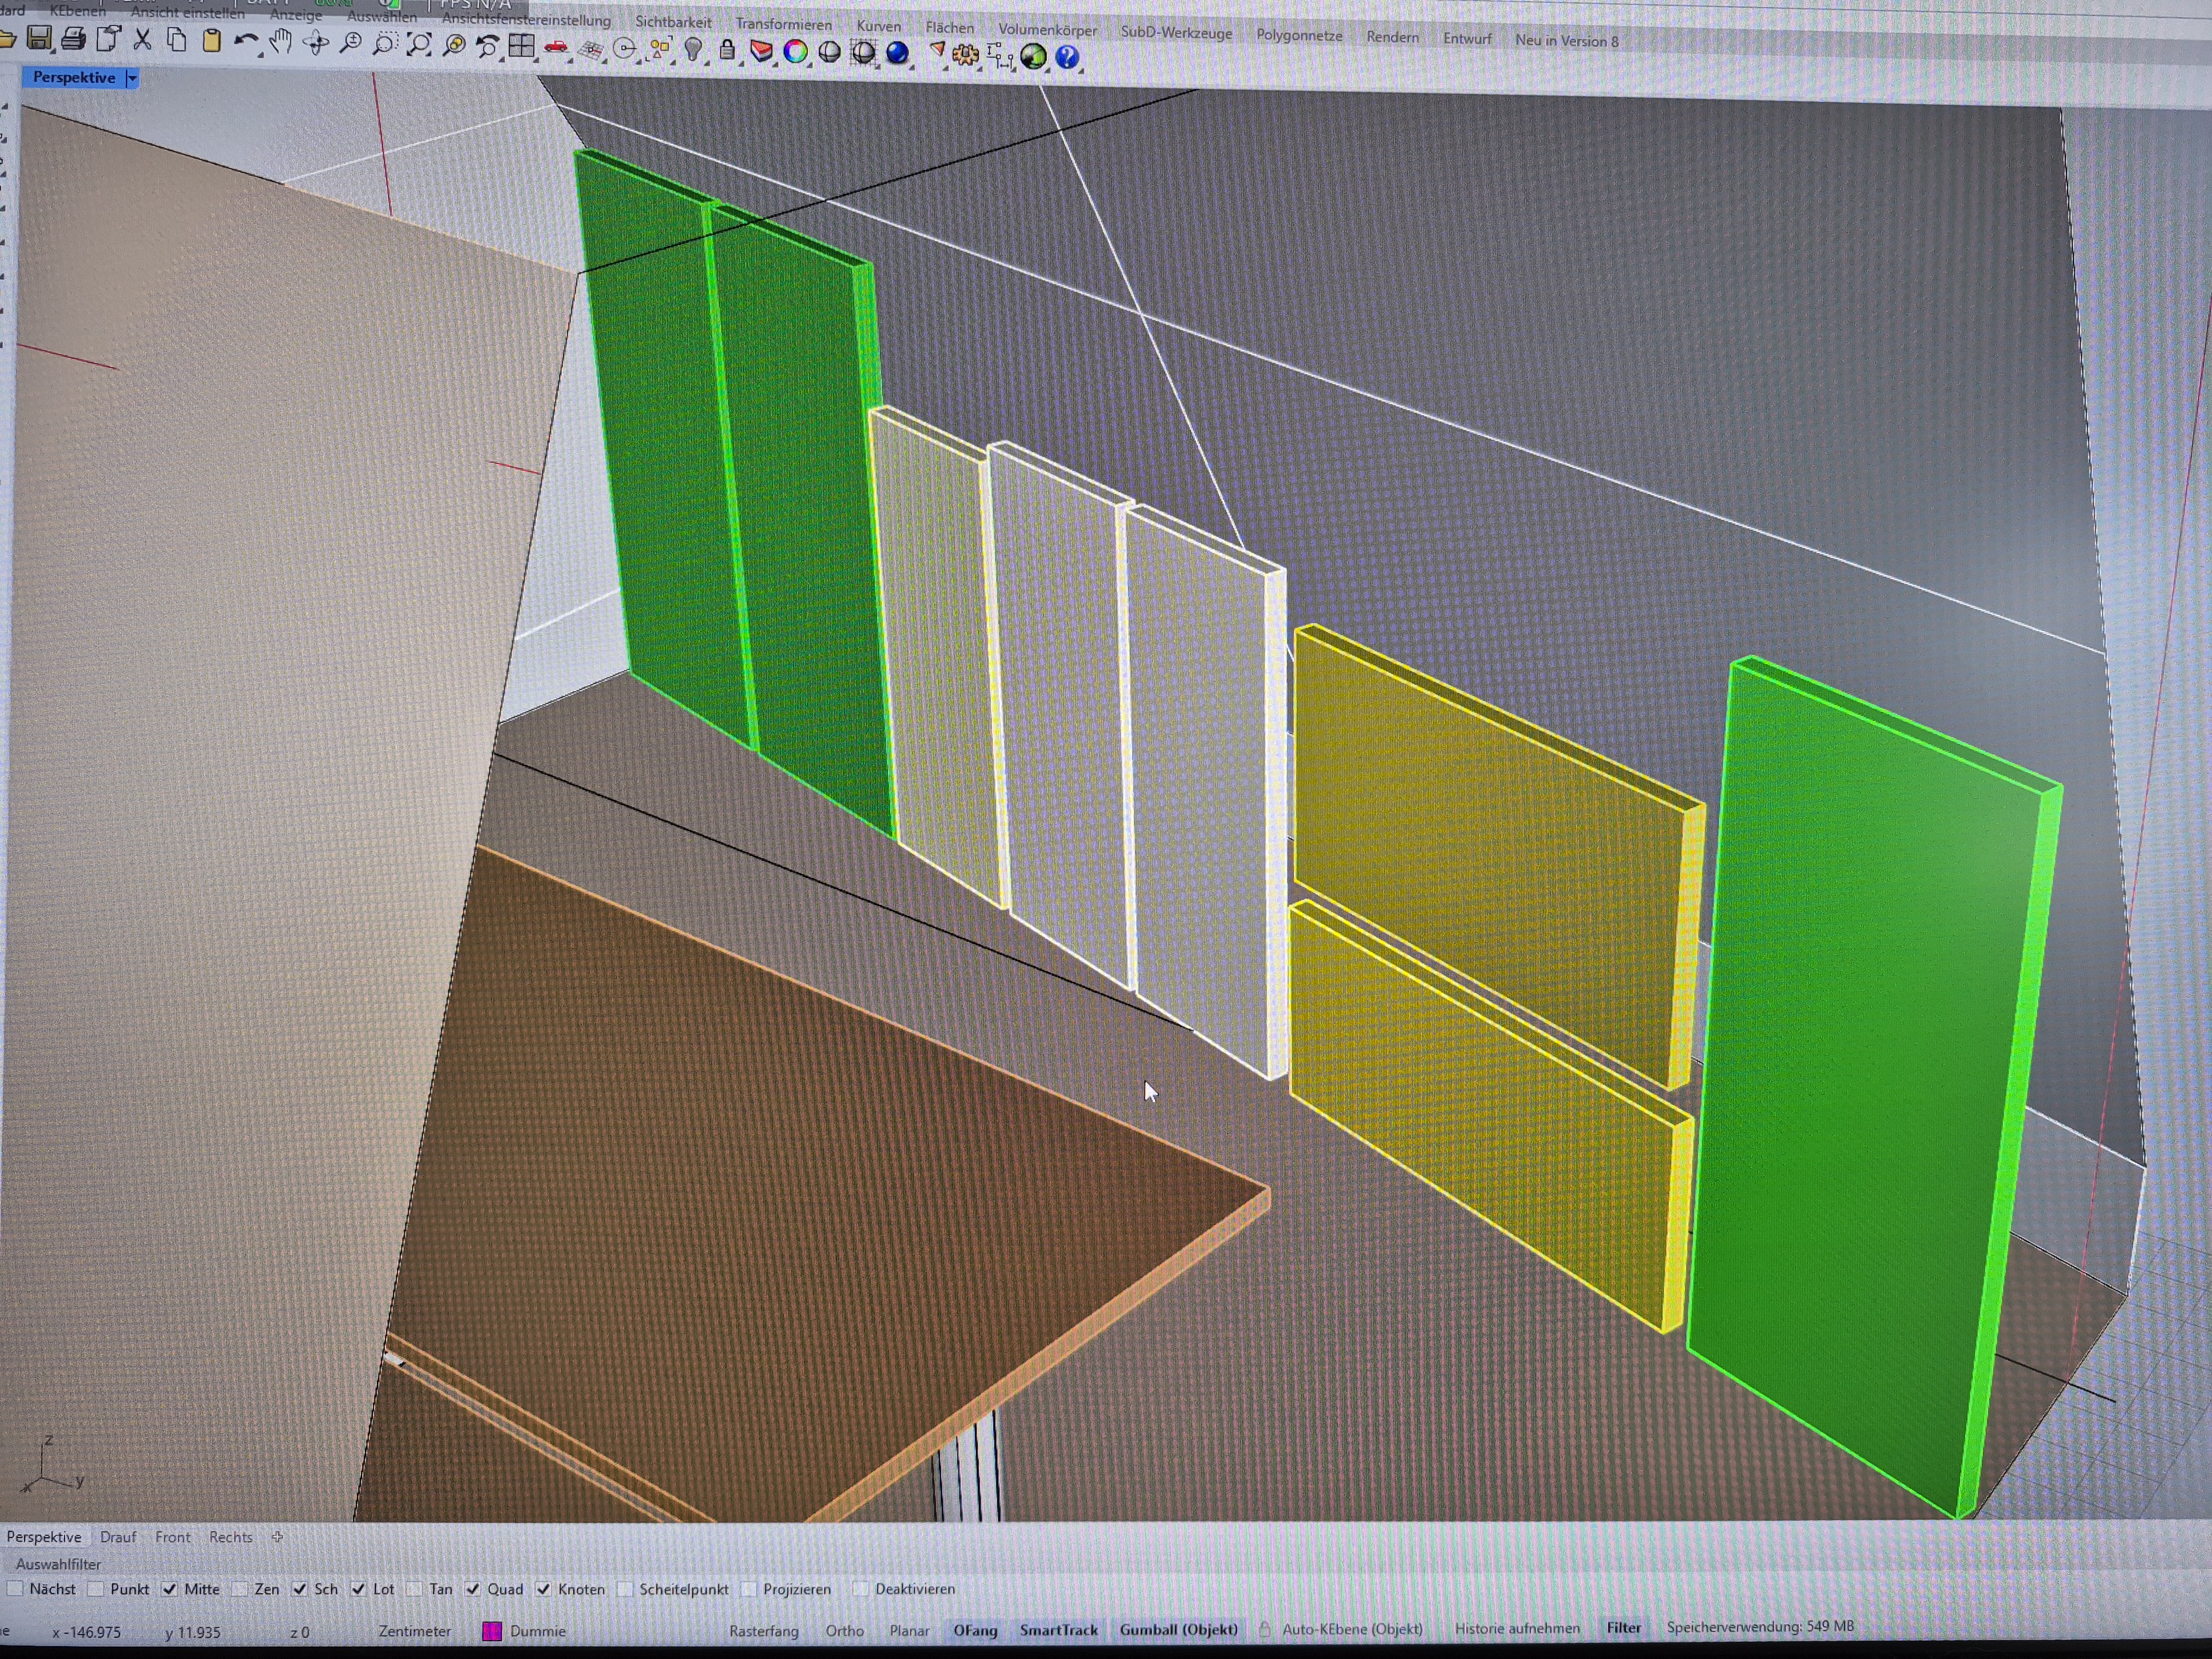The width and height of the screenshot is (2212, 1659).
Task: Click the magenta Dummie layer color swatch
Action: point(492,1631)
